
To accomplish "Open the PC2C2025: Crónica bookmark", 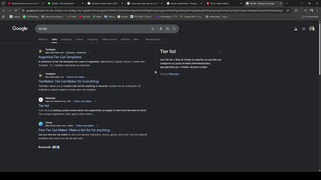I will [141, 17].
